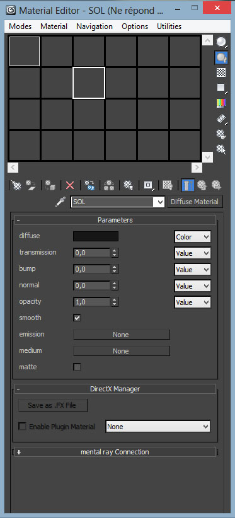Open the Options menu

pyautogui.click(x=135, y=26)
